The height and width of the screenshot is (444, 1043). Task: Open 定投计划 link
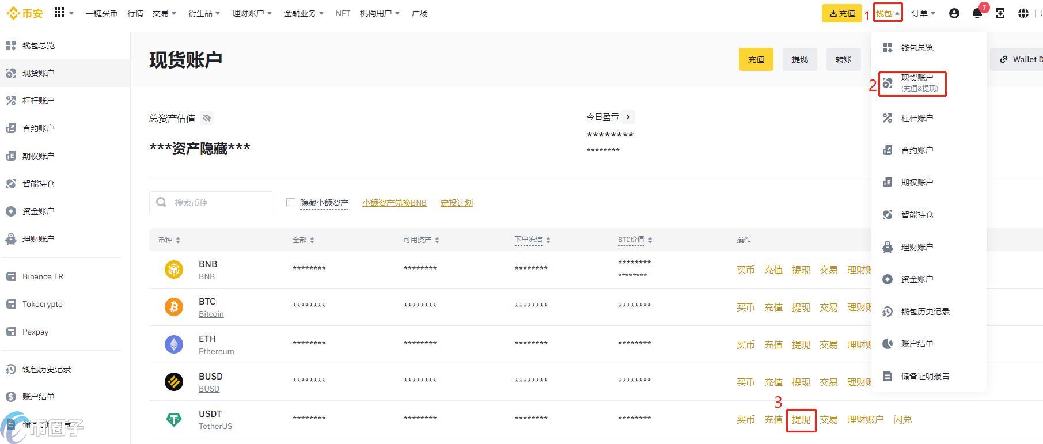click(x=457, y=203)
